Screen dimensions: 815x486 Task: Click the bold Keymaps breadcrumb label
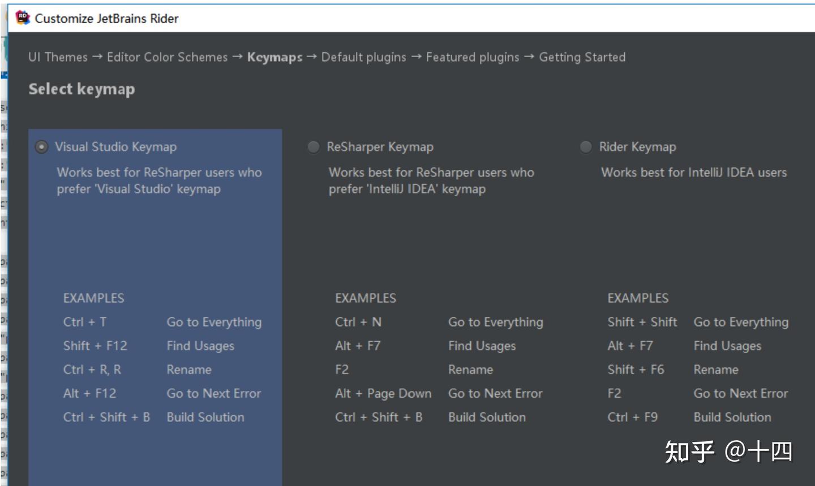[x=274, y=57]
